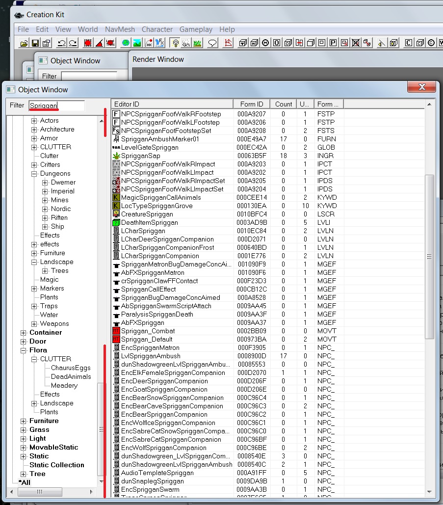
Task: Sort the list by Count column
Action: coord(284,104)
